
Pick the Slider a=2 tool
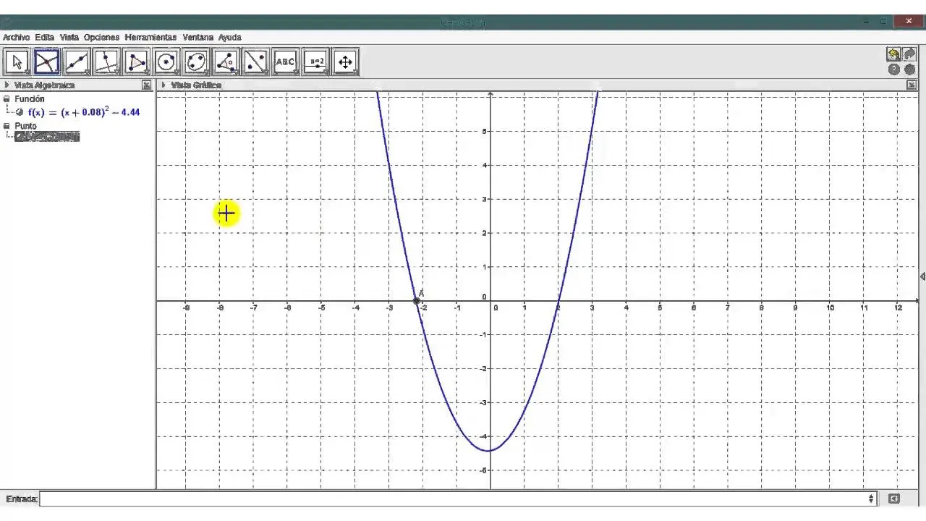(x=315, y=62)
